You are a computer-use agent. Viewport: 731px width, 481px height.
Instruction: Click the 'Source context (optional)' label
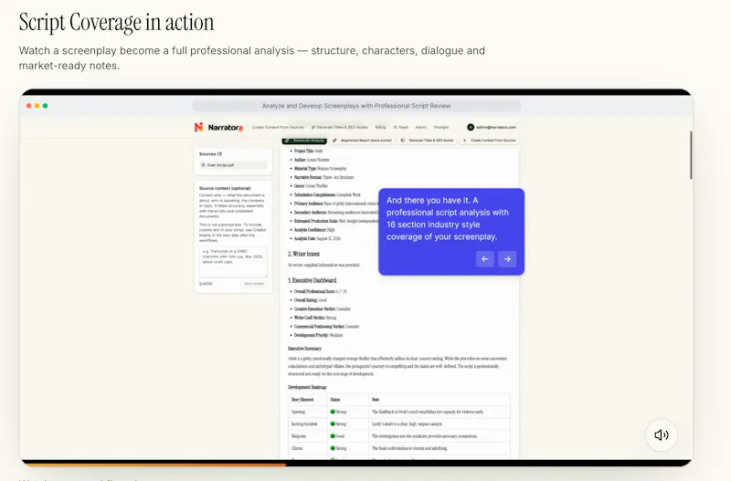(225, 188)
